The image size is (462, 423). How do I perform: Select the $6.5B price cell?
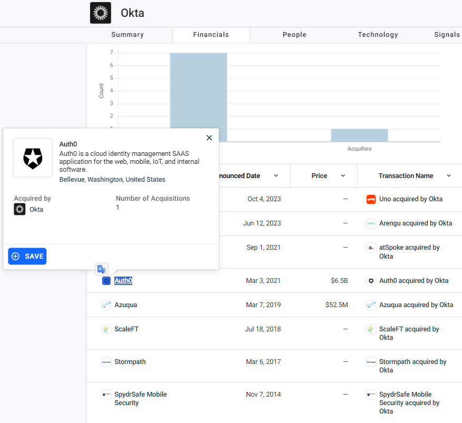click(339, 281)
